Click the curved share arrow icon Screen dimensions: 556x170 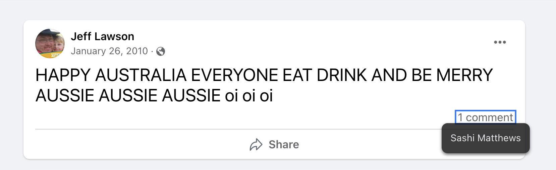click(256, 145)
